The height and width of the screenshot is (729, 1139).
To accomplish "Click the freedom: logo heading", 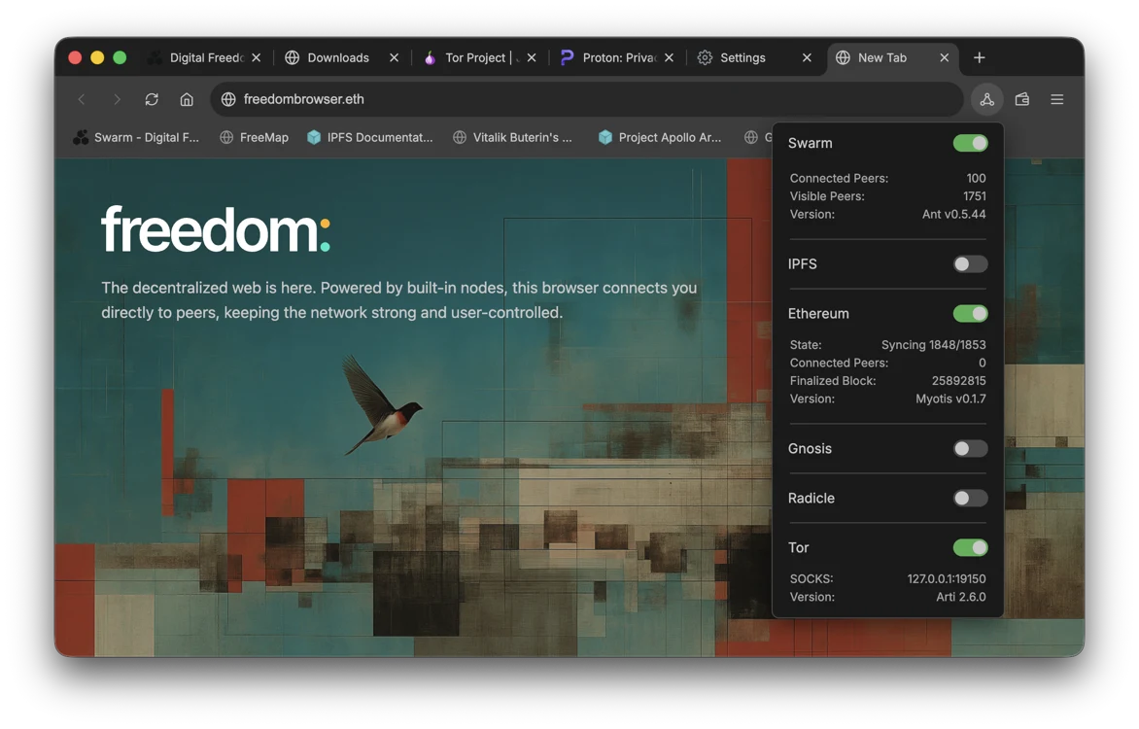I will (x=216, y=229).
